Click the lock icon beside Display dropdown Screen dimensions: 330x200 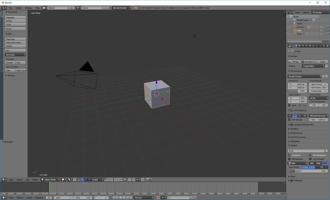(x=327, y=66)
